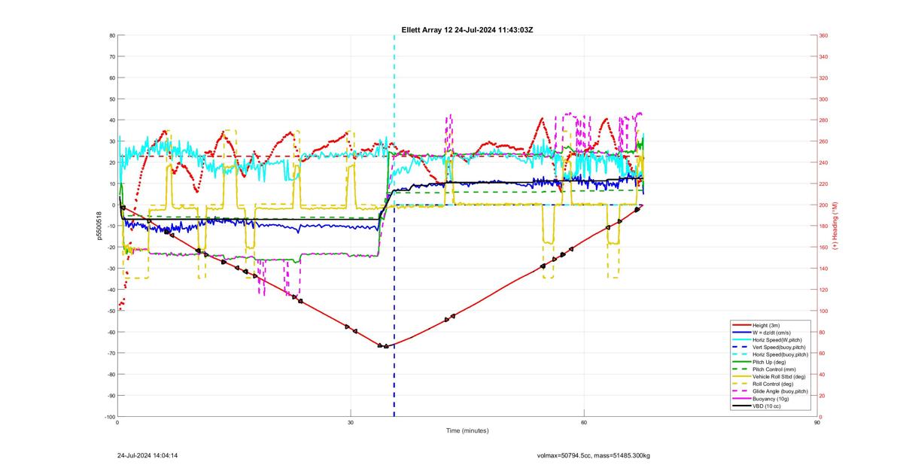903x468 pixels.
Task: Click the left y-axis tick label '40'
Action: (111, 120)
